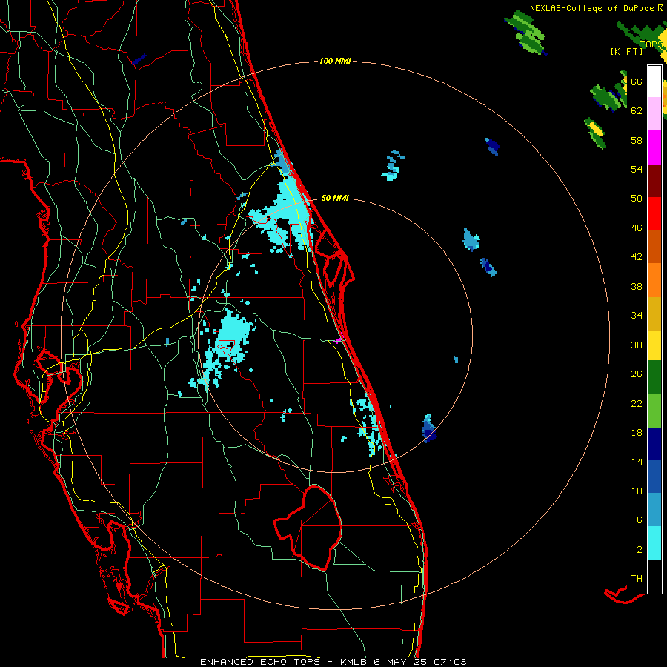Screen dimensions: 667x667
Task: Pick the cyan segment of the color bar
Action: [x=654, y=543]
